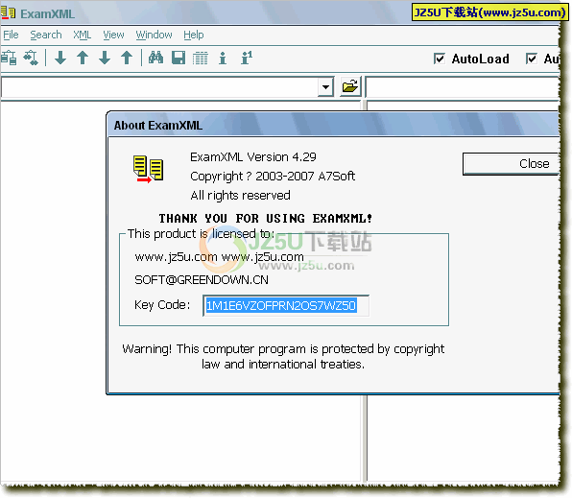Viewport: 572px width, 498px height.
Task: Open the Search menu
Action: tap(46, 36)
